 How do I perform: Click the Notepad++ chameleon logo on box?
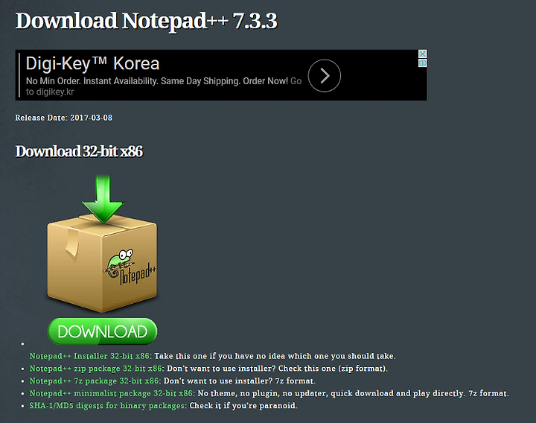pos(129,267)
